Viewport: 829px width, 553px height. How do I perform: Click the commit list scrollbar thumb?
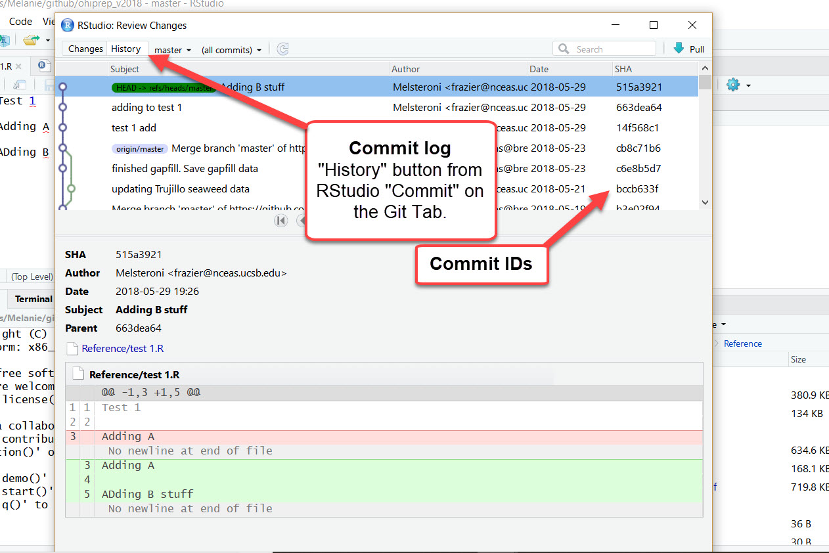705,81
